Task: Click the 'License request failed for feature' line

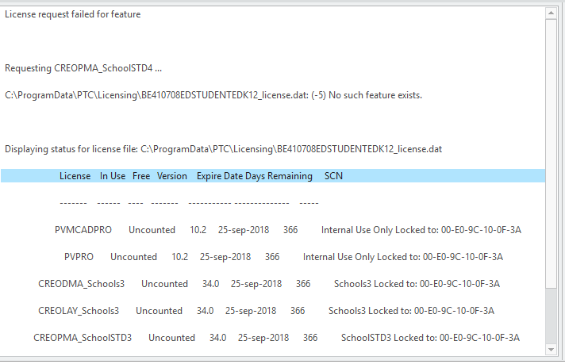Action: click(x=73, y=14)
